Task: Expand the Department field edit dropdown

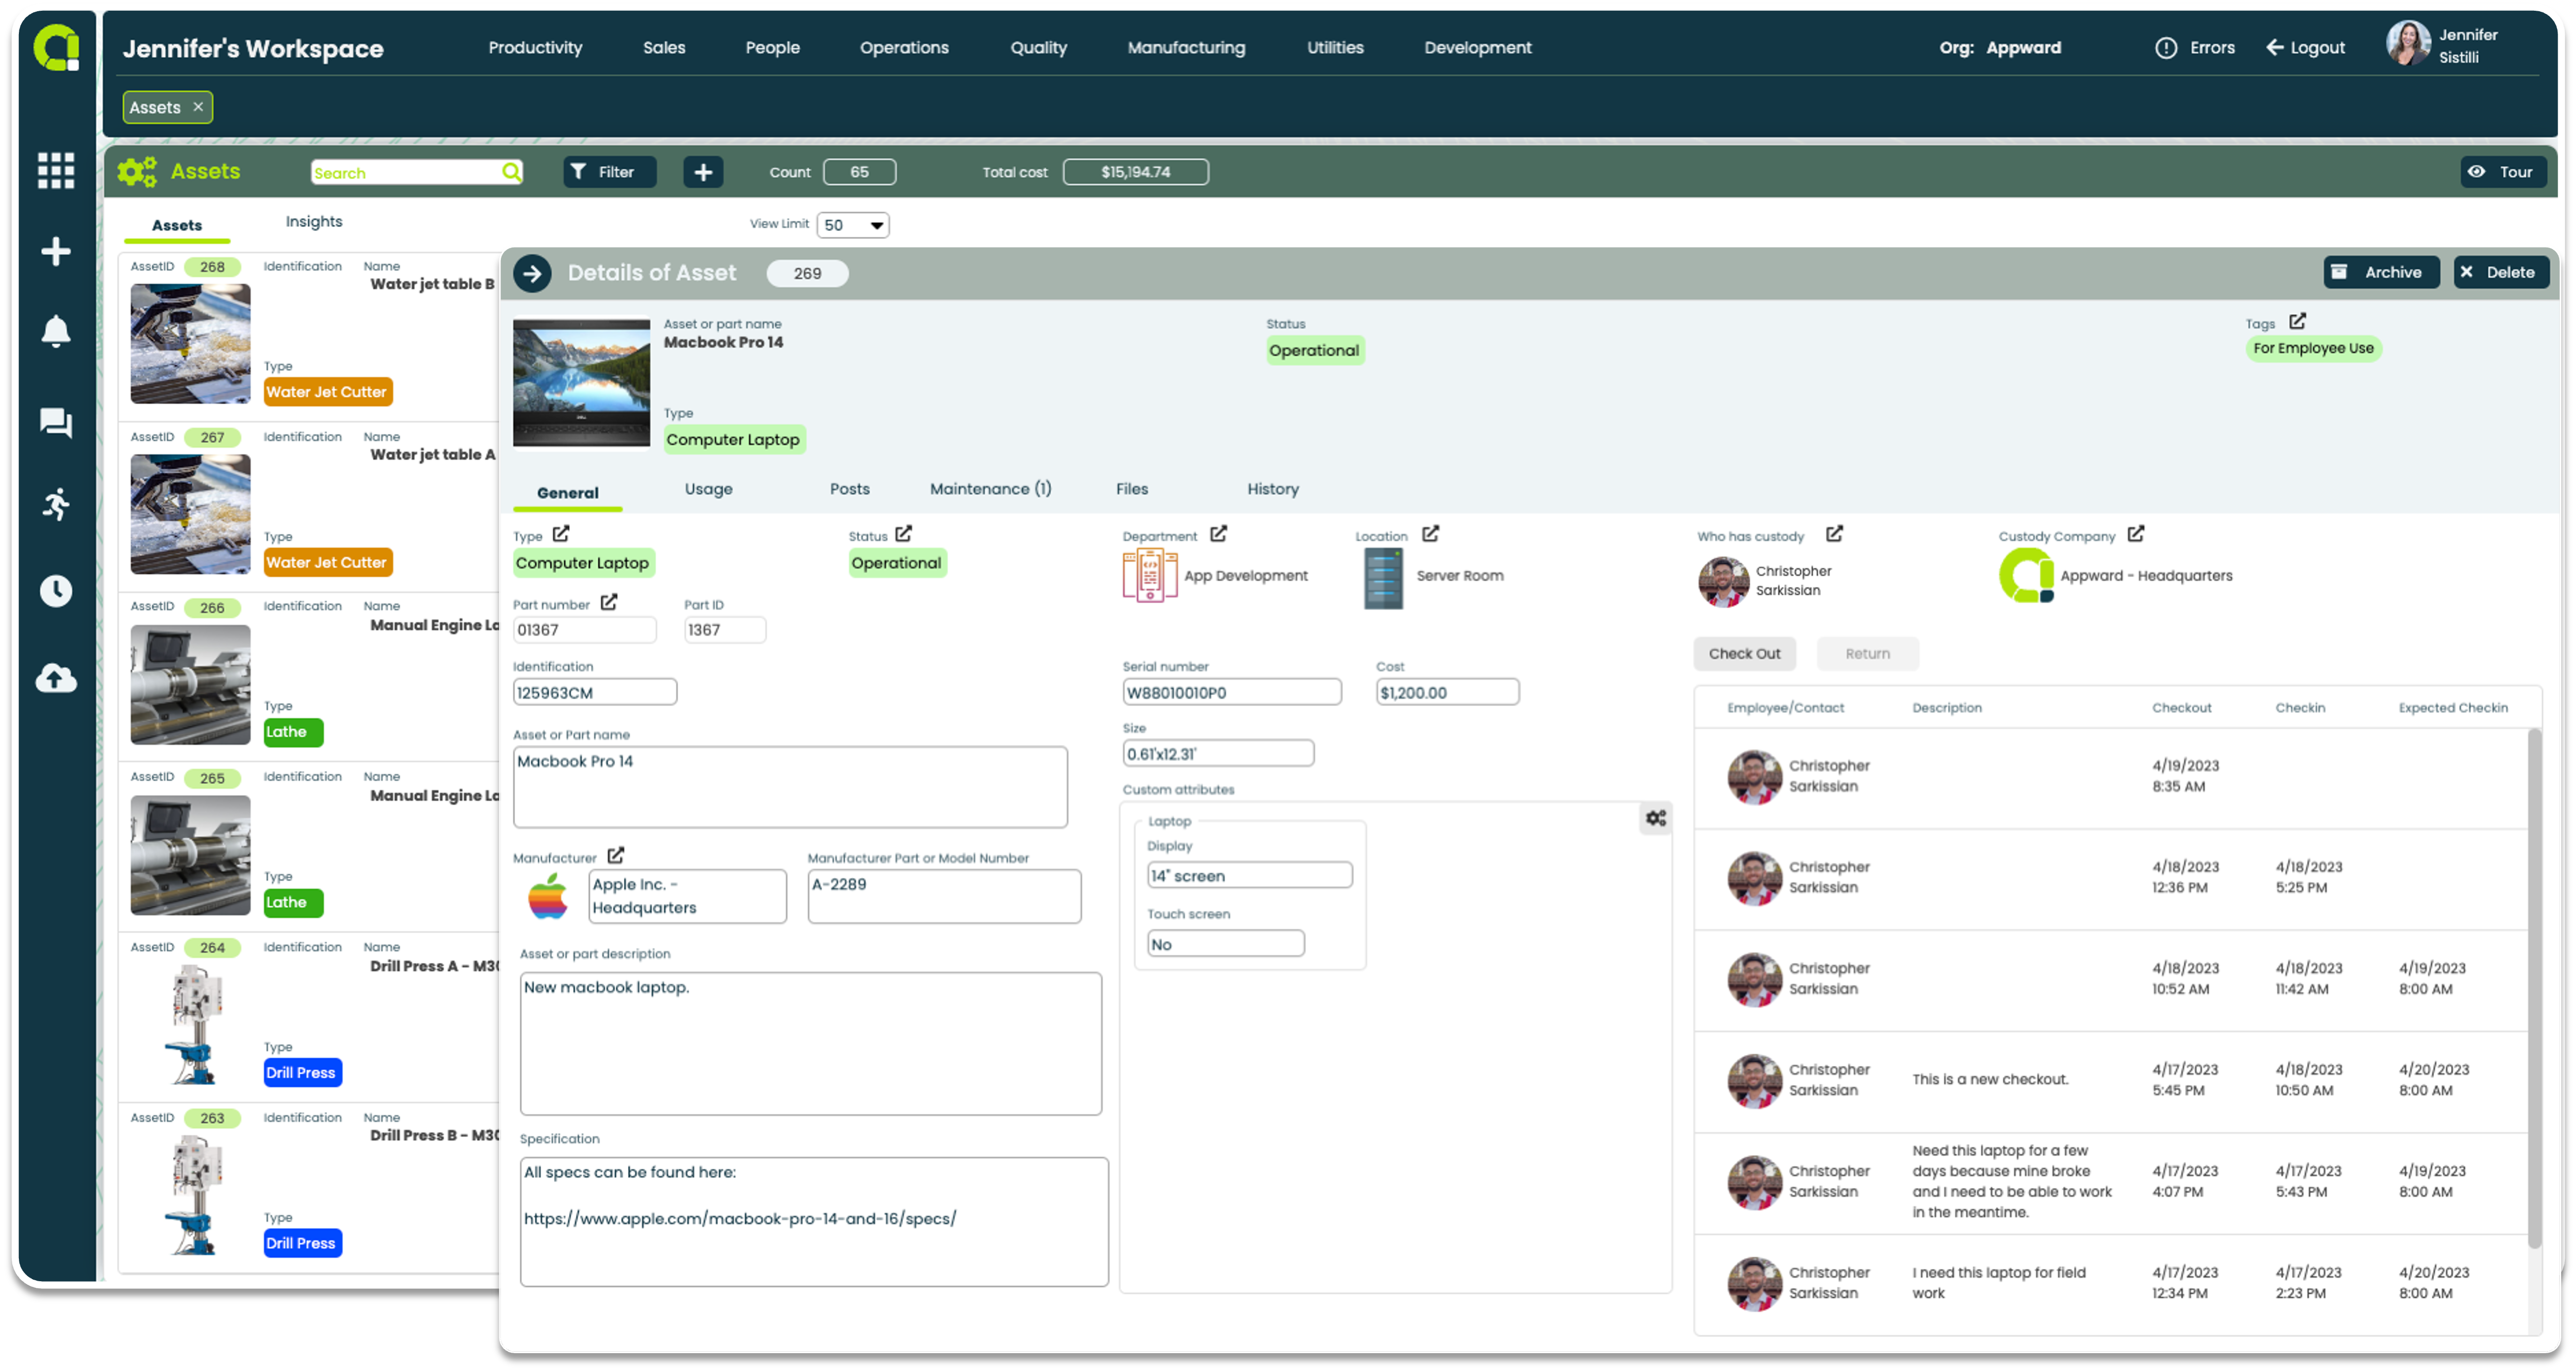Action: tap(1217, 535)
